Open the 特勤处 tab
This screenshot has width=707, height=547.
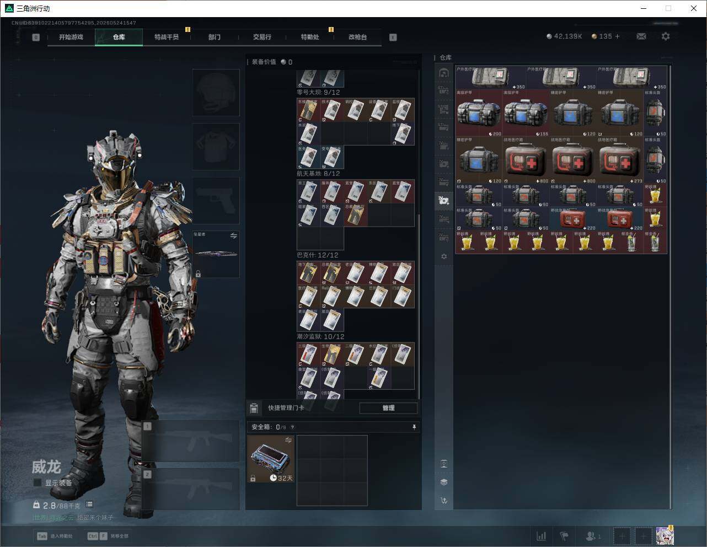coord(310,37)
